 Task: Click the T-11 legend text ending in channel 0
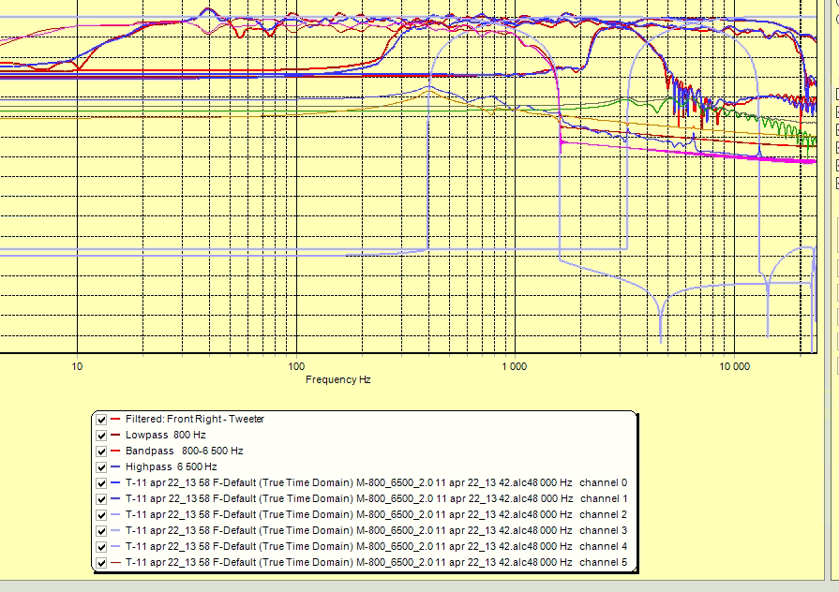[x=376, y=482]
